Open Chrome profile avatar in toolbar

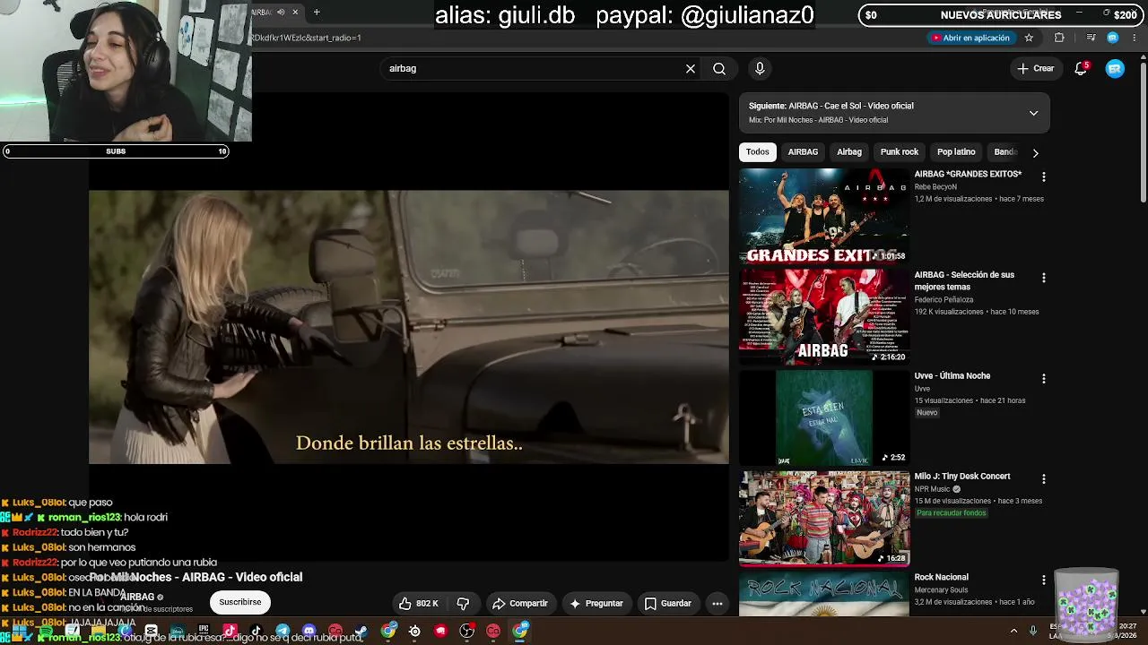pos(1112,38)
